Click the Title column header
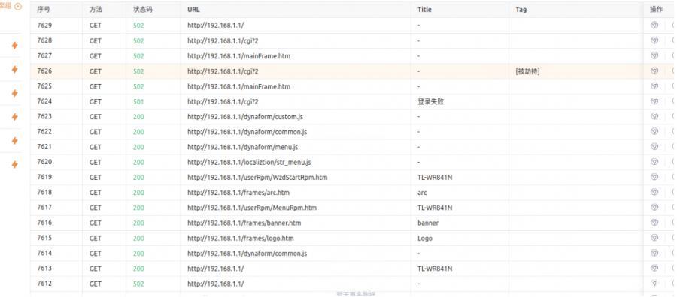 (424, 10)
